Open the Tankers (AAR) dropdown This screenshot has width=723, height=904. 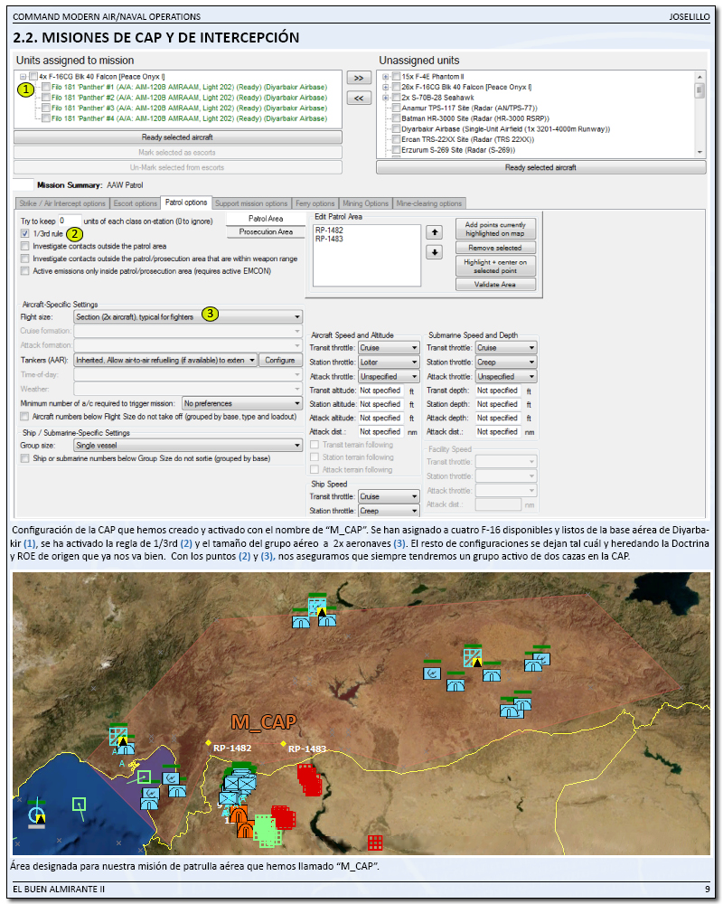tap(164, 360)
